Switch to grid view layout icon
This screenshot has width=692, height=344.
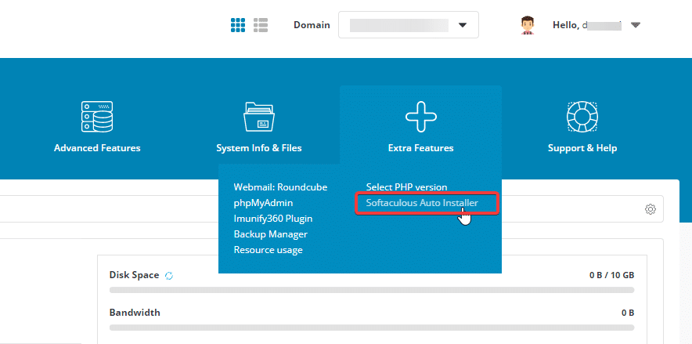pos(238,25)
